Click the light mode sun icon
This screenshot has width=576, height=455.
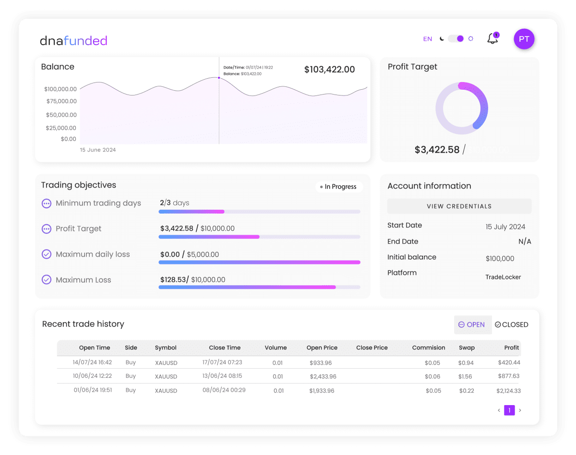(470, 38)
